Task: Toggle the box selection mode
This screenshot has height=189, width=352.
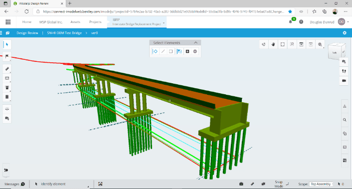Action: [171, 51]
